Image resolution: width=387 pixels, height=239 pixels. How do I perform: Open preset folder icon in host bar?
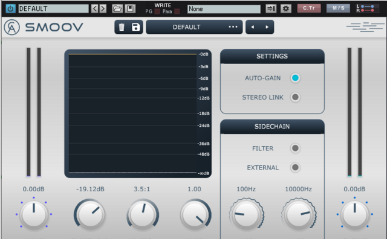coord(117,8)
